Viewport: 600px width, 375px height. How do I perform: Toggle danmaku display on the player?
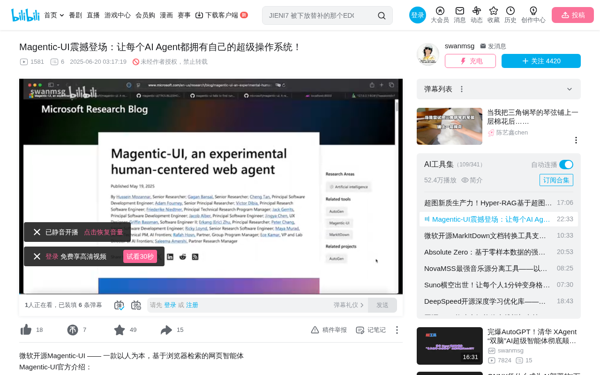[x=119, y=305]
